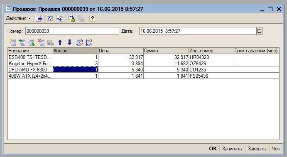Select the Kingston HyperX Fu... name cell
The width and height of the screenshot is (287, 157).
[x=30, y=63]
